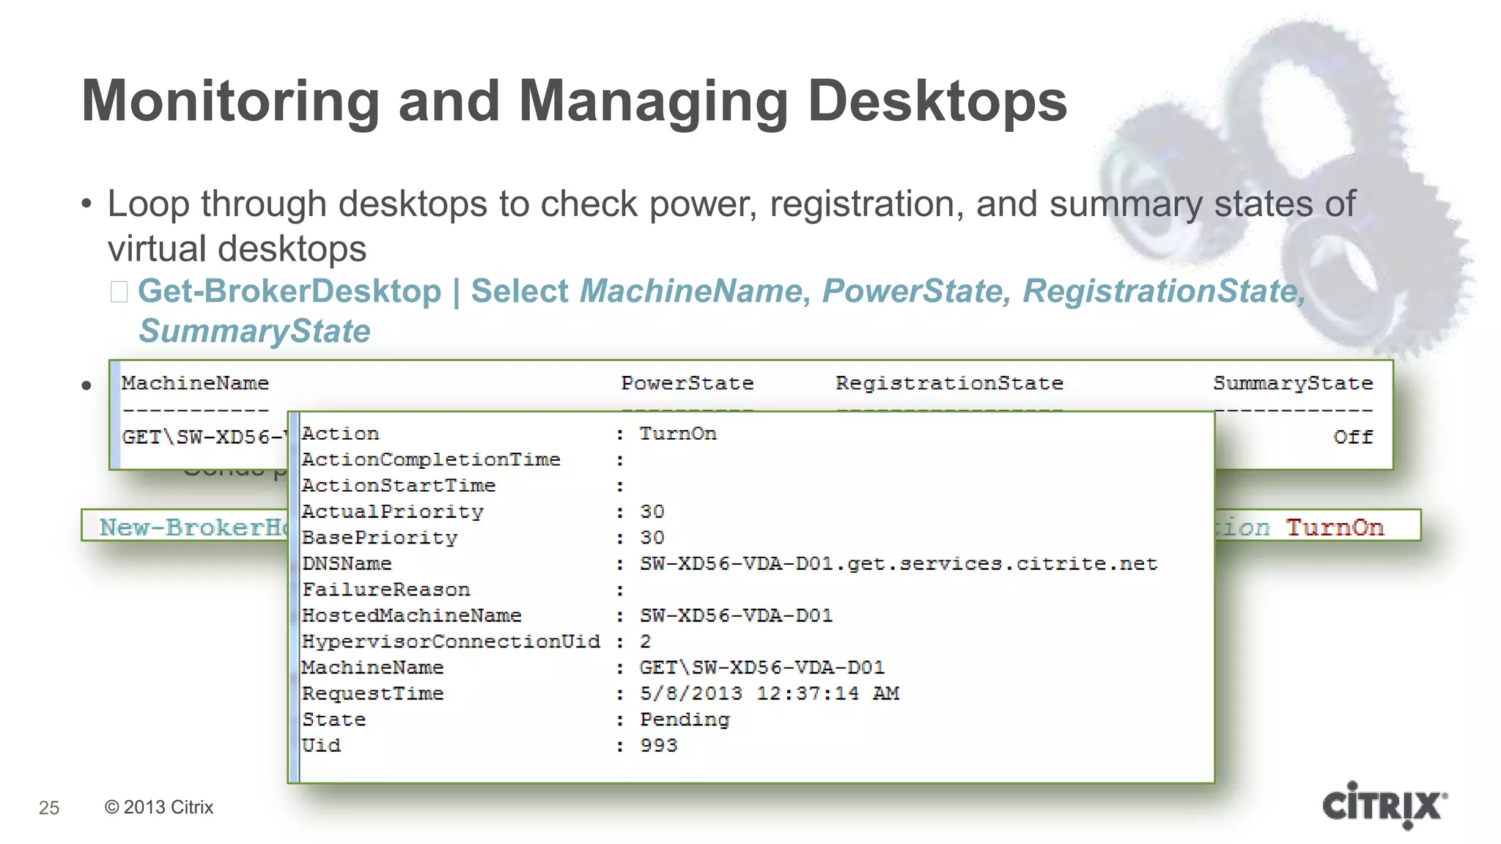Click the Action field label

[341, 434]
